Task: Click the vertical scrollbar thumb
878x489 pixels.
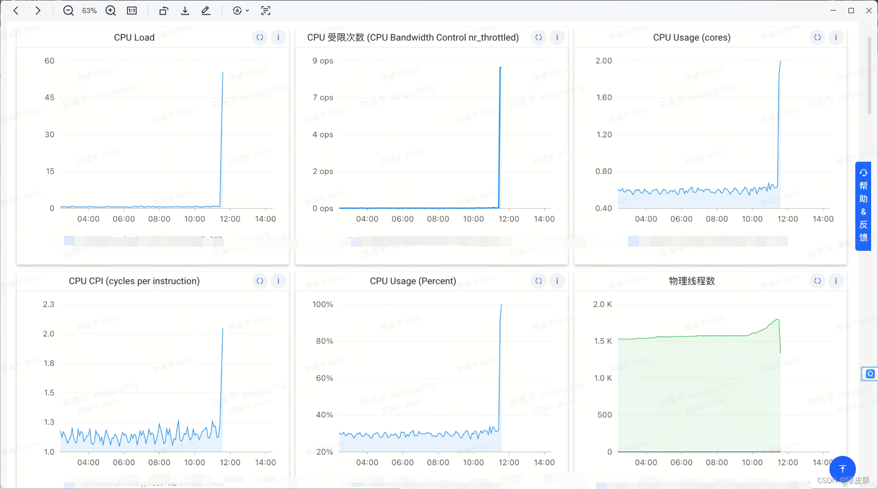Action: coord(870,75)
